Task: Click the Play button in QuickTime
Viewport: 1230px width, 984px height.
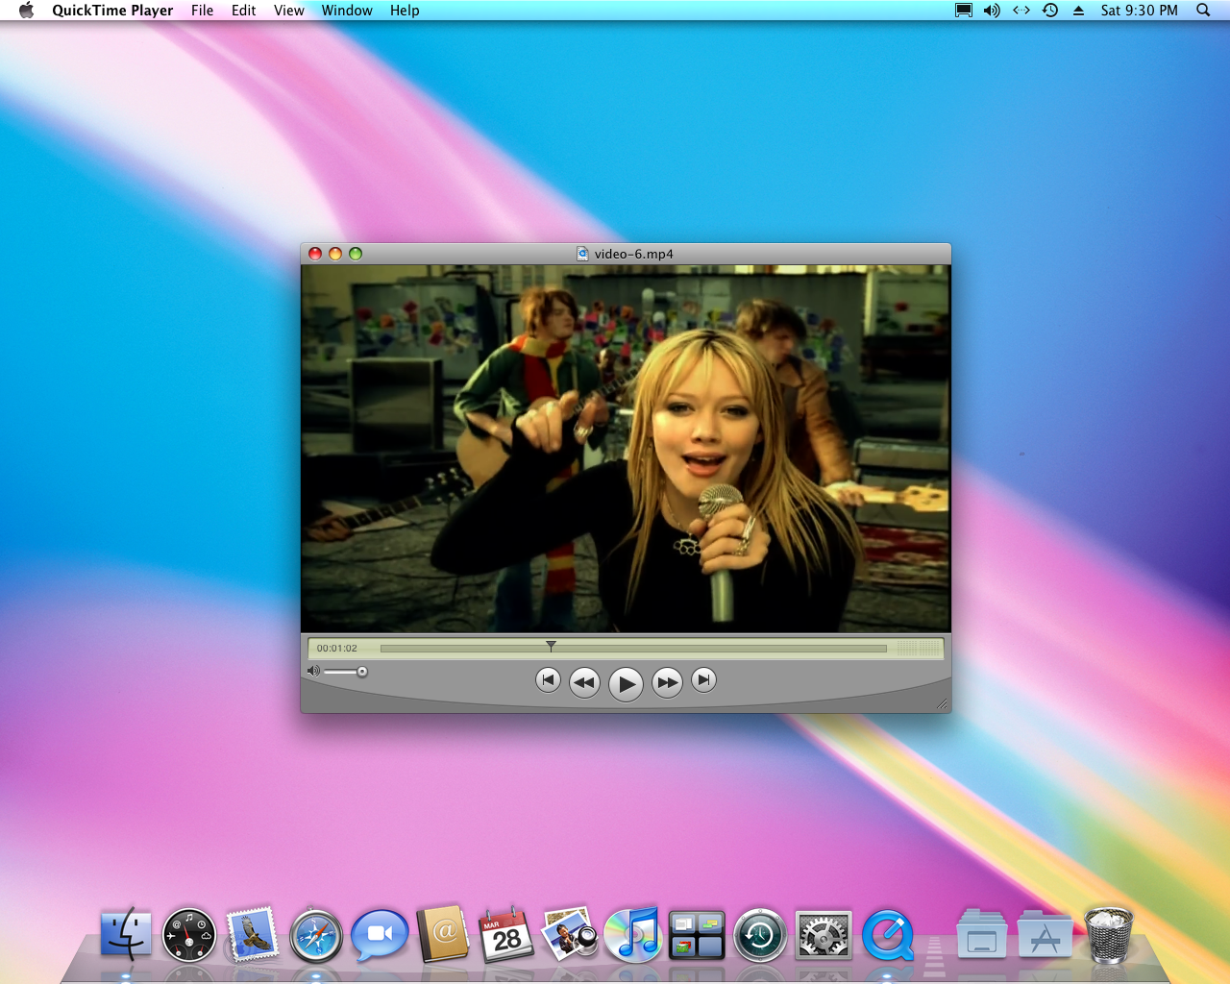Action: point(626,684)
